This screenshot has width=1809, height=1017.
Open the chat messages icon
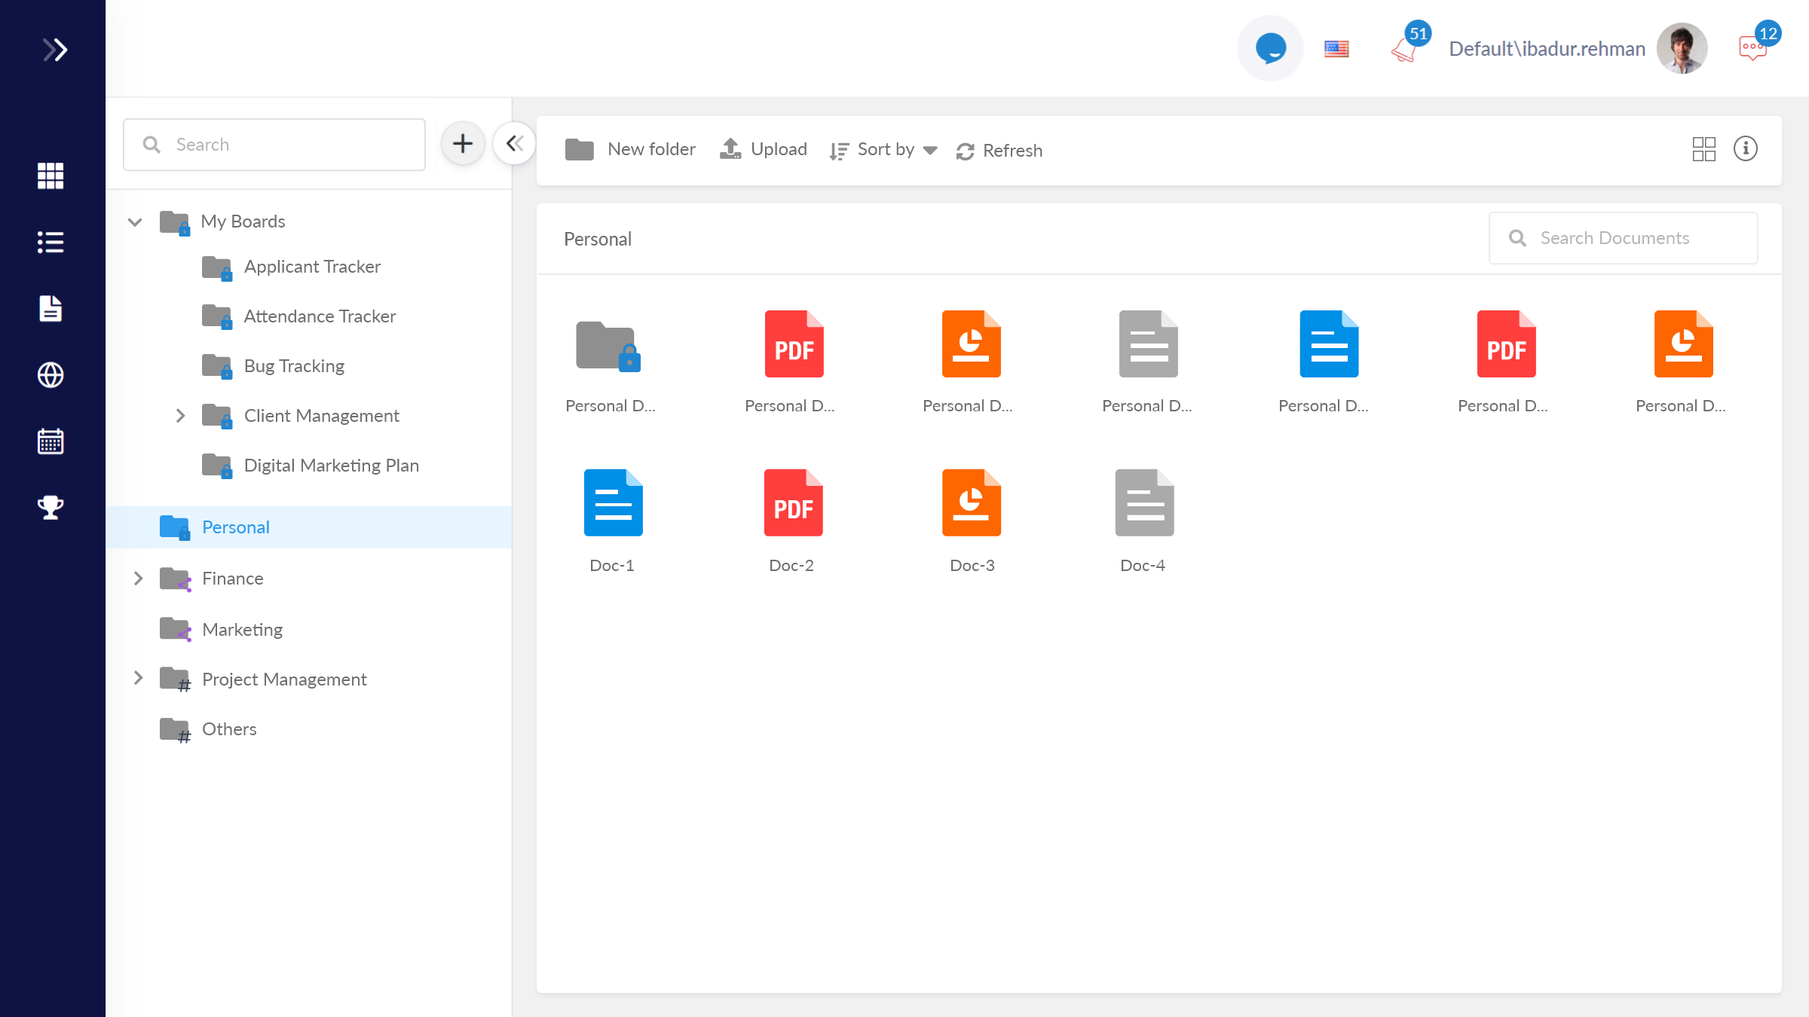point(1752,48)
